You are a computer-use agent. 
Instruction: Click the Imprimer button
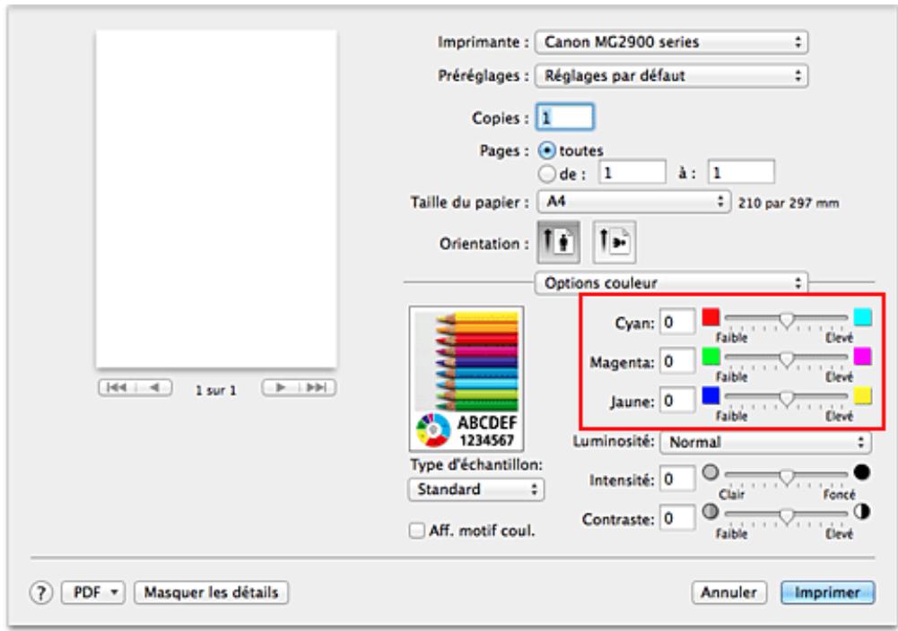[827, 592]
